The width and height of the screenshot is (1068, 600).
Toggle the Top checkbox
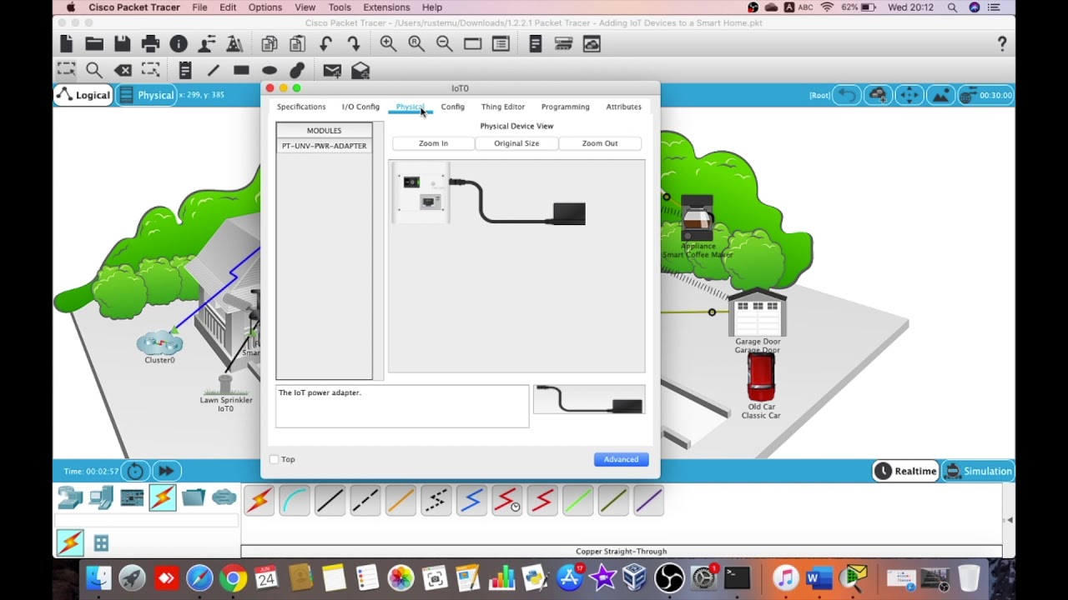pos(274,459)
